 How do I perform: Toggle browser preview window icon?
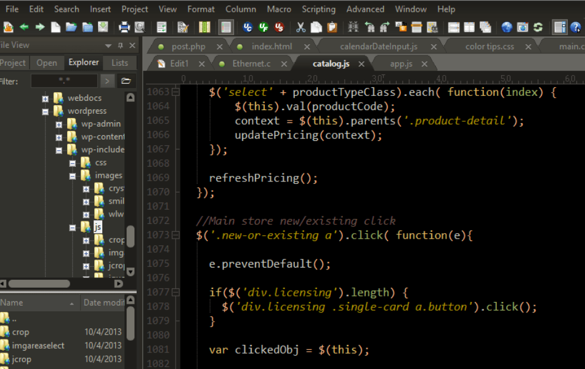(x=523, y=27)
